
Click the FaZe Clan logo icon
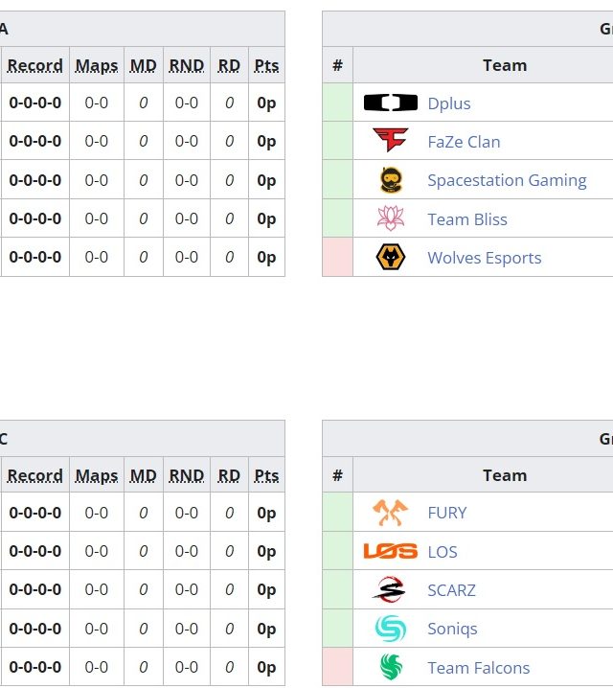point(391,141)
